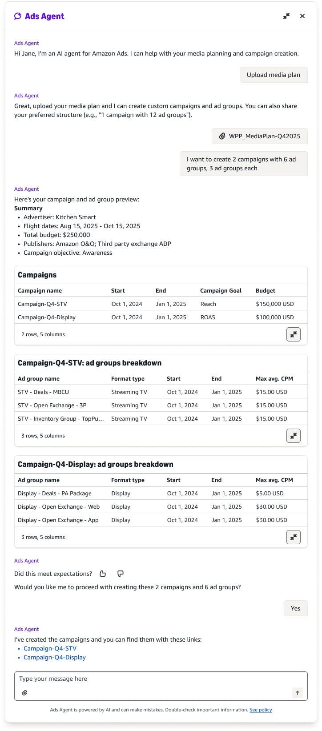Viewport: 322px width, 731px height.
Task: Click the Ads Agent logo icon
Action: click(x=17, y=16)
